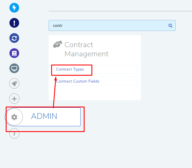The height and width of the screenshot is (168, 192).
Task: Open the circular arrows changes icon
Action: coord(14,38)
